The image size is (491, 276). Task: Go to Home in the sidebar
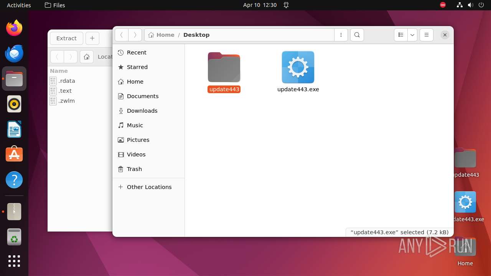(x=148, y=82)
